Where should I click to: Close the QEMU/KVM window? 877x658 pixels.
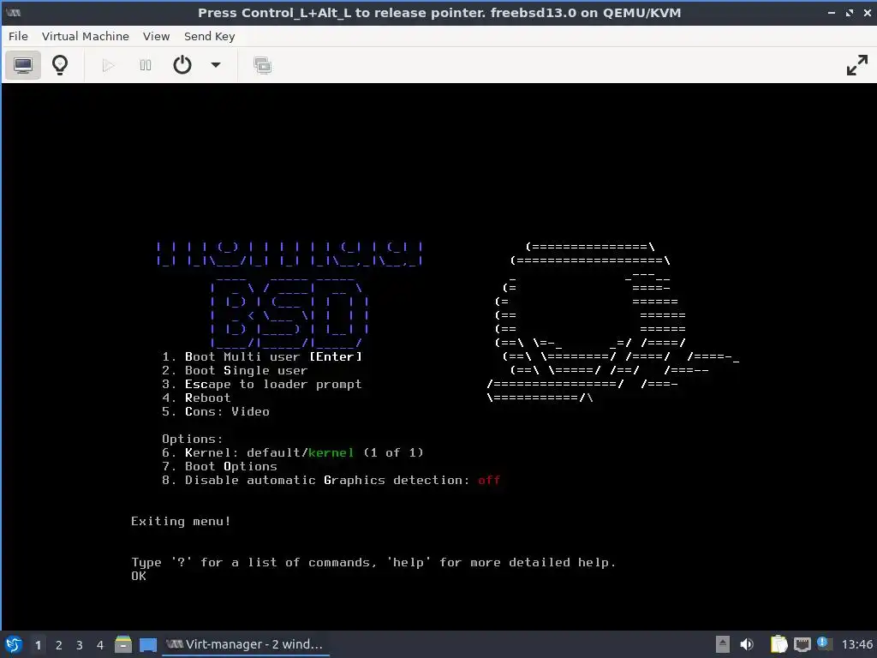[x=868, y=13]
